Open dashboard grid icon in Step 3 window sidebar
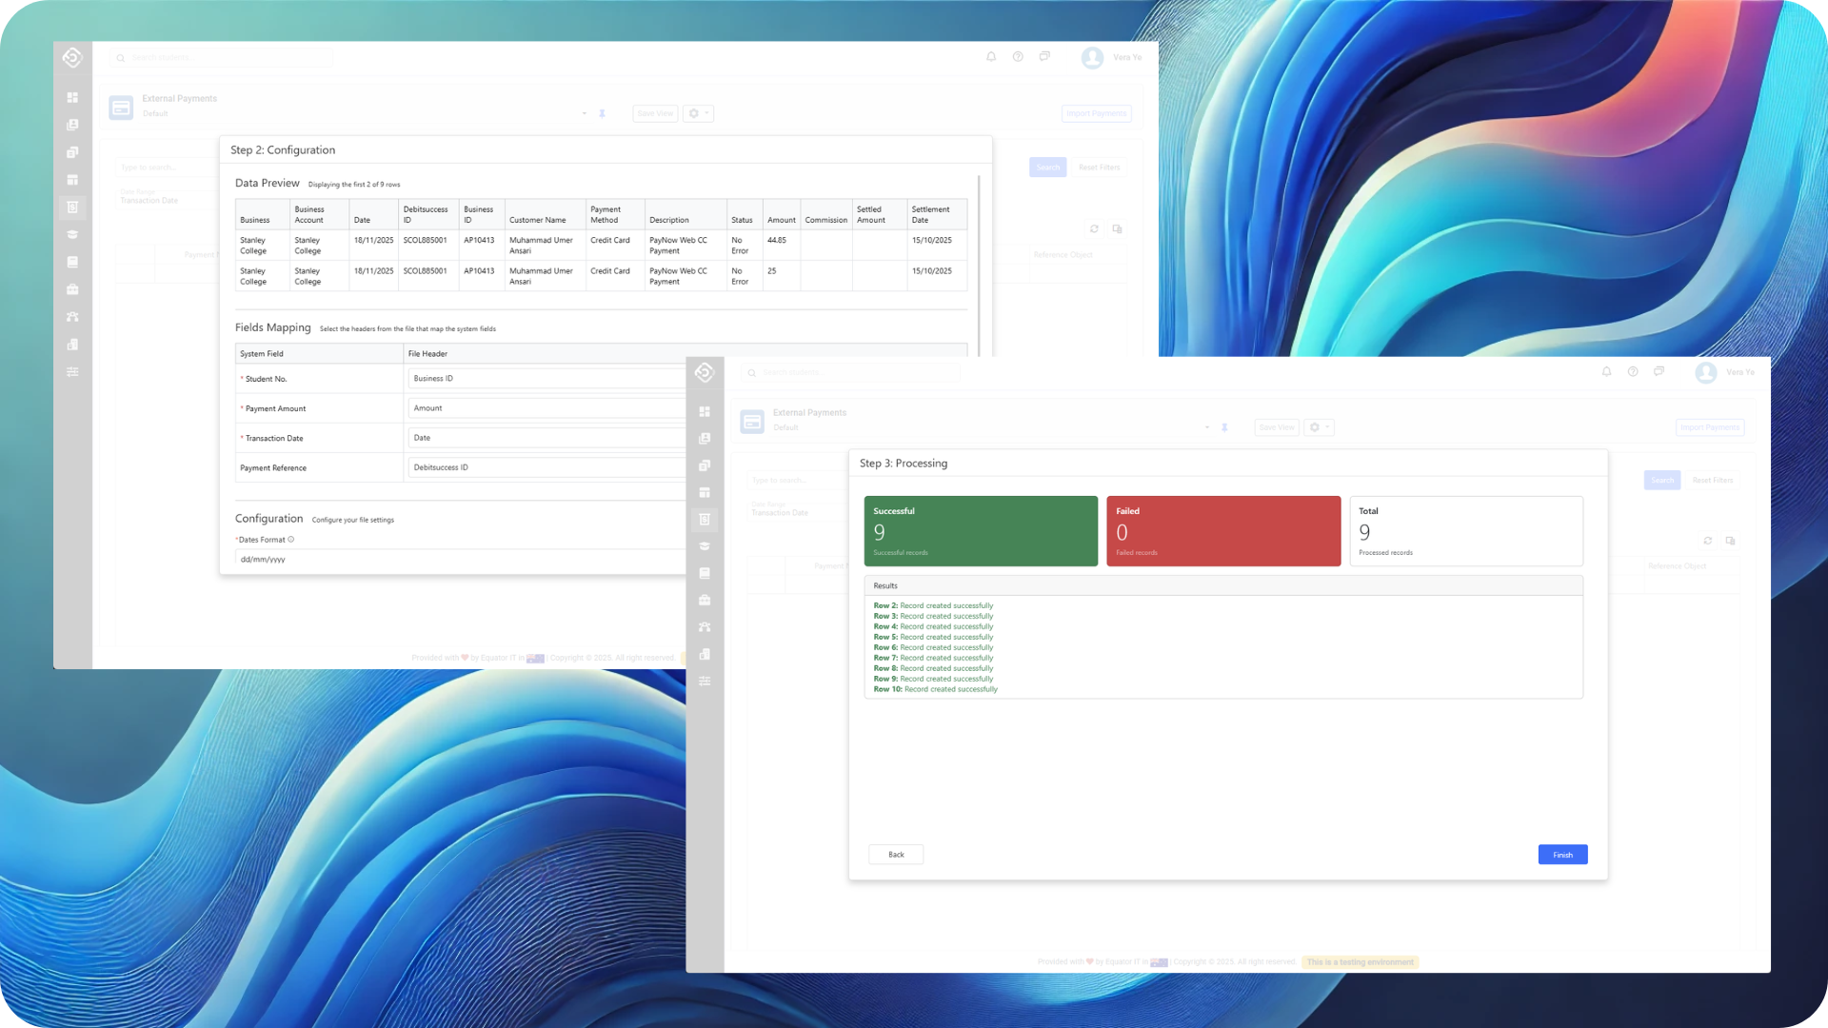This screenshot has height=1028, width=1828. coord(705,411)
